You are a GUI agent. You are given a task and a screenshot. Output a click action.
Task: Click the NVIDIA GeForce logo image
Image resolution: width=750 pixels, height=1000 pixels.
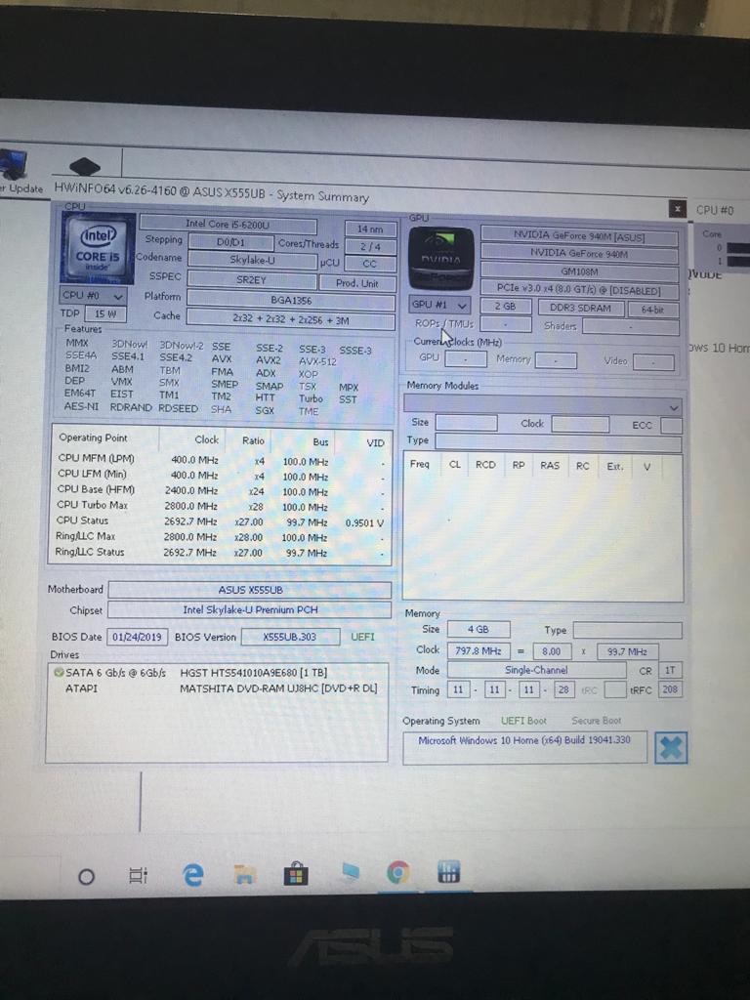coord(440,258)
